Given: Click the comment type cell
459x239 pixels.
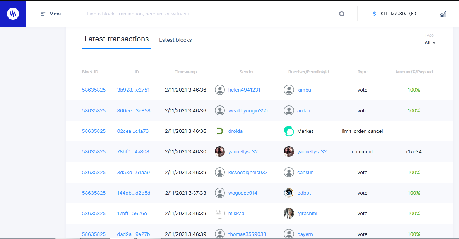Looking at the screenshot, I should pyautogui.click(x=362, y=152).
